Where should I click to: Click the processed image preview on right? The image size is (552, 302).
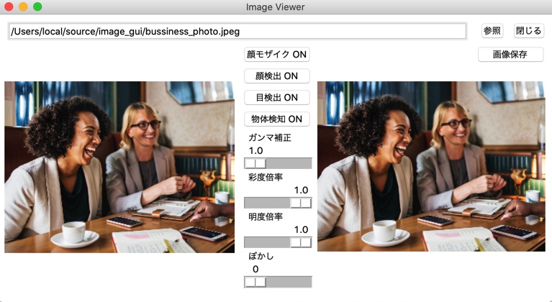(x=431, y=166)
